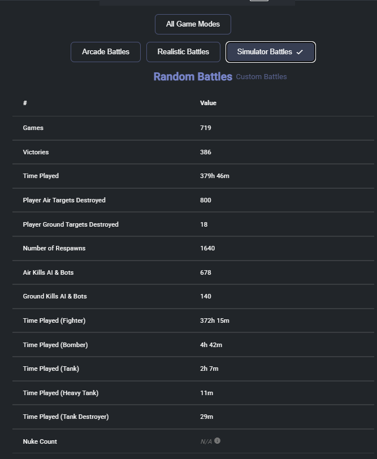The image size is (377, 459).
Task: Toggle the Simulator Battles filter
Action: pos(265,52)
